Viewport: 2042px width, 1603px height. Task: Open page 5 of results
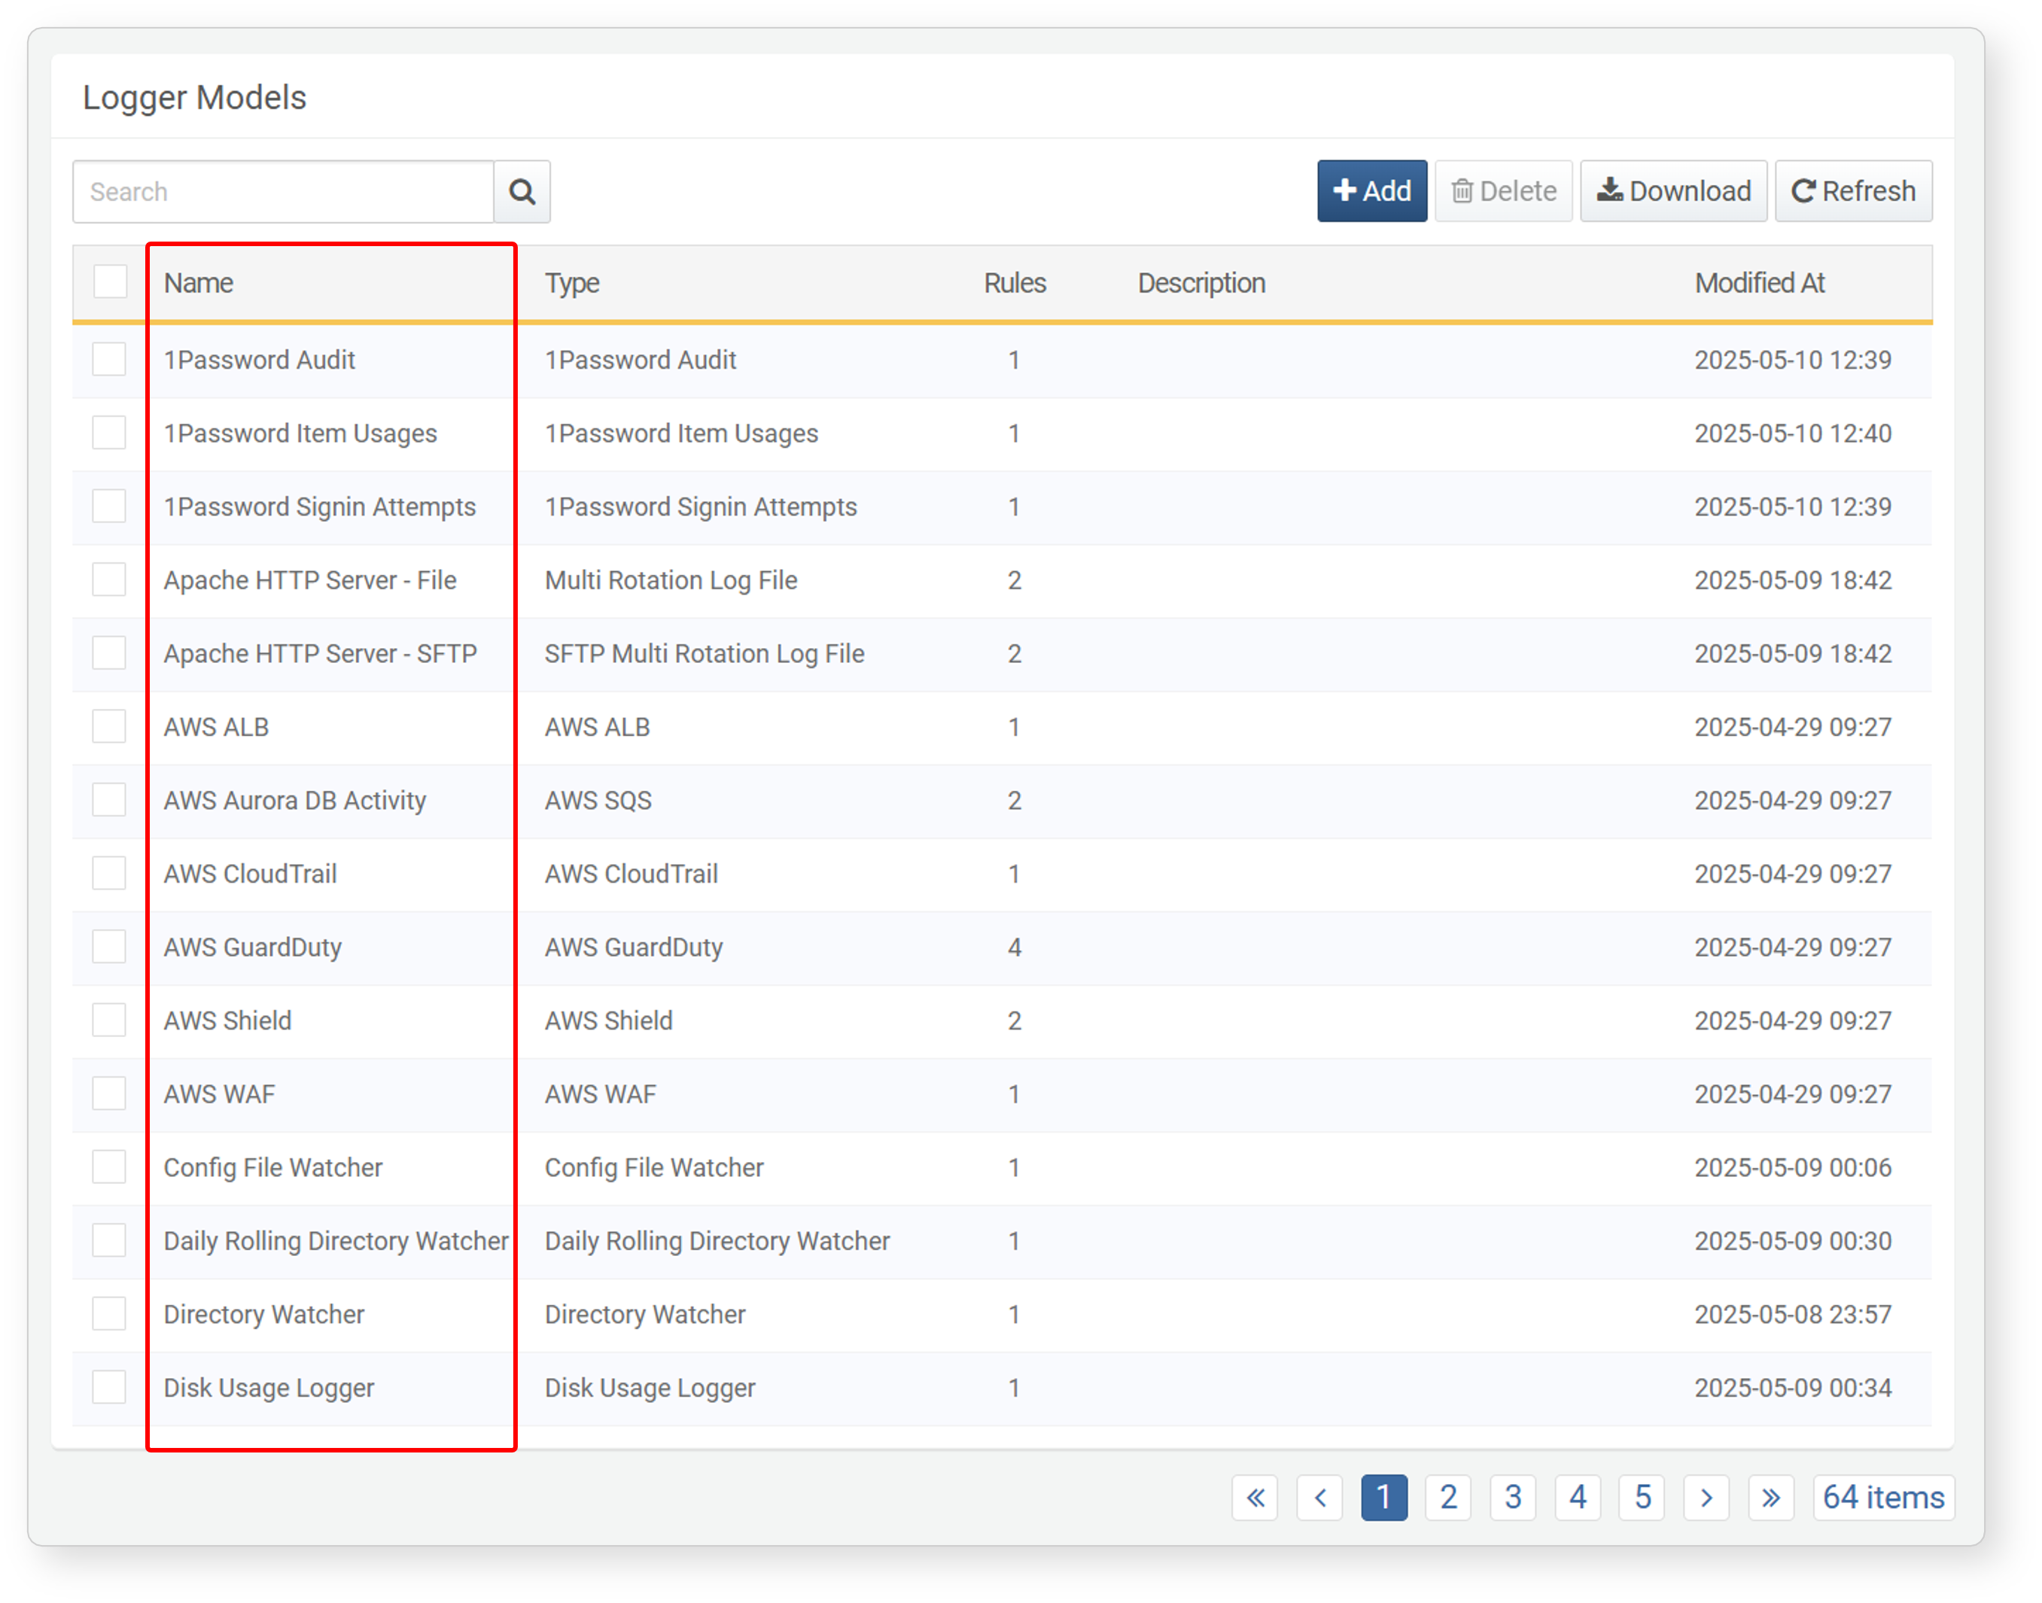click(1642, 1497)
